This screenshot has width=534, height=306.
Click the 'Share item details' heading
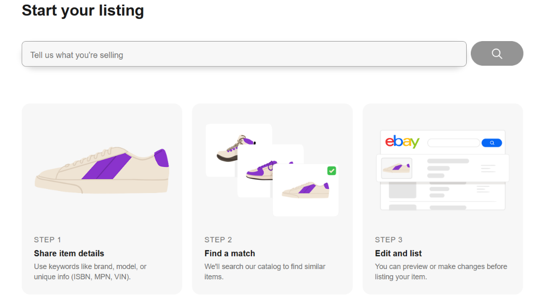tap(69, 253)
